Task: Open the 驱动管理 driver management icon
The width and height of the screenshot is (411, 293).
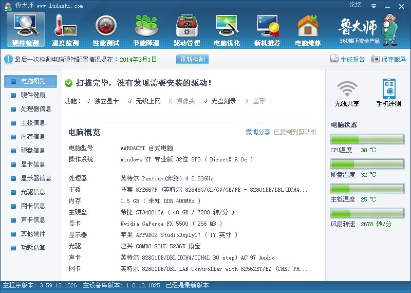Action: pos(186,28)
